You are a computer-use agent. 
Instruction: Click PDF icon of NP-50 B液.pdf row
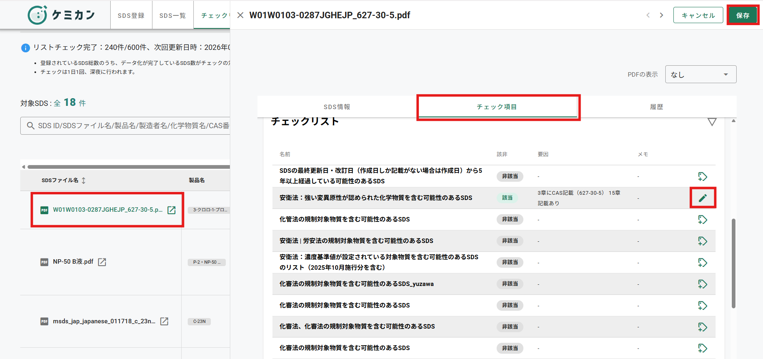pos(44,262)
